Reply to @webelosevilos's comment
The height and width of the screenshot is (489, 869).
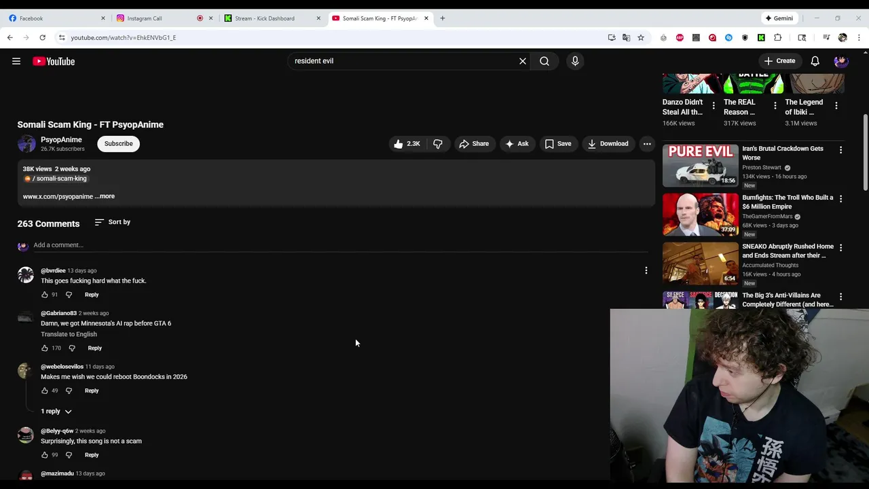tap(92, 391)
